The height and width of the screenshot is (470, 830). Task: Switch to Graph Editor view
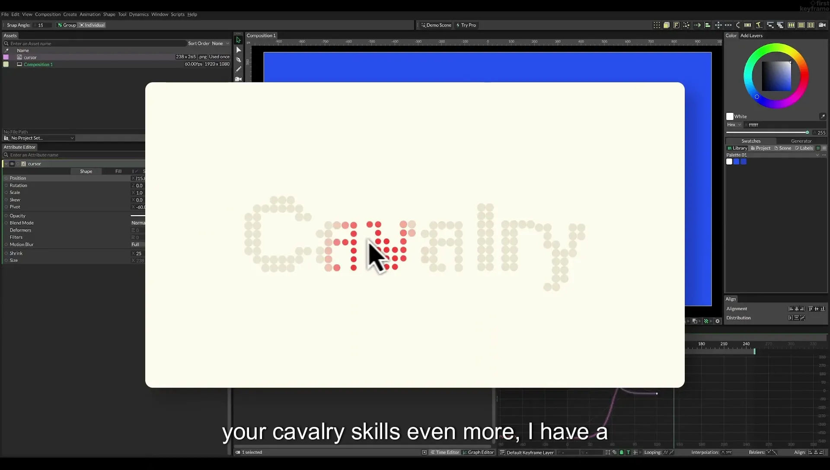point(478,452)
